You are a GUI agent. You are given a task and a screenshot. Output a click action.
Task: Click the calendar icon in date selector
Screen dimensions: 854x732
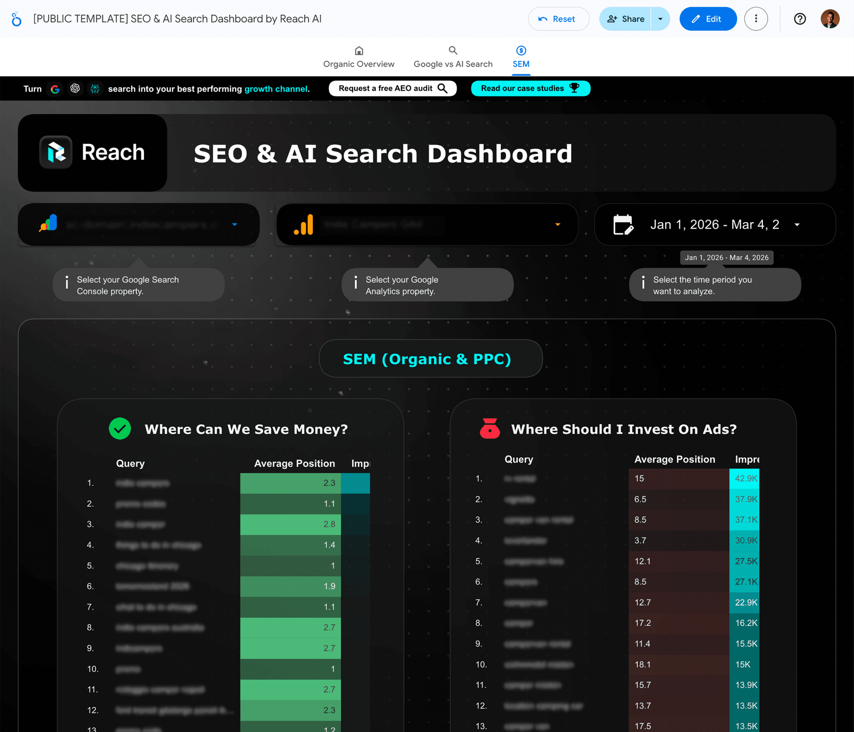[x=623, y=225]
